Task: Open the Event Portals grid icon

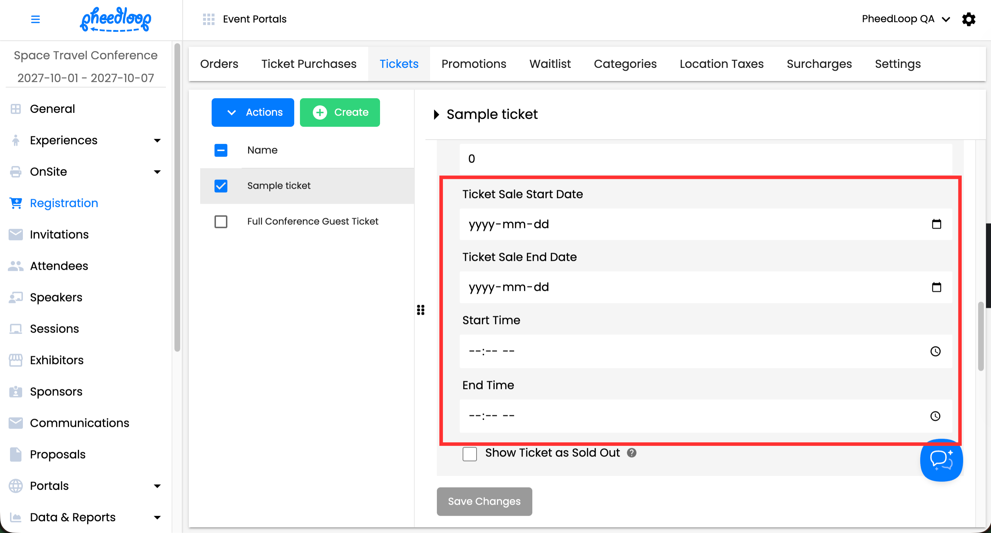Action: [208, 19]
